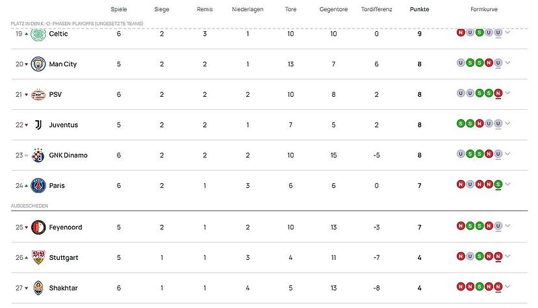Click the Celtic club crest
This screenshot has height=308, width=538.
(38, 34)
